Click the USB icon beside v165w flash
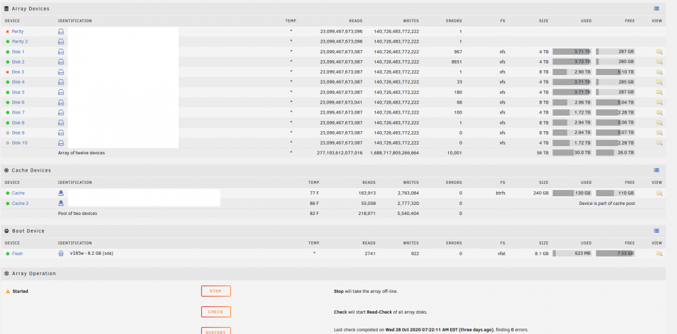The width and height of the screenshot is (677, 334). 61,254
